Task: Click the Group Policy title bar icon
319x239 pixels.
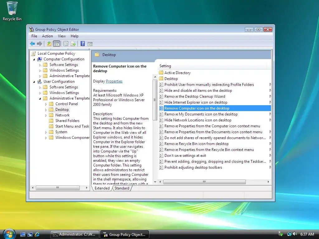Action: point(31,29)
